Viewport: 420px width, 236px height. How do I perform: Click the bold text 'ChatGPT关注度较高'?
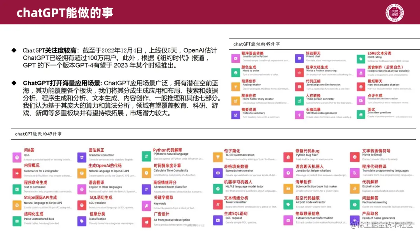click(49, 50)
